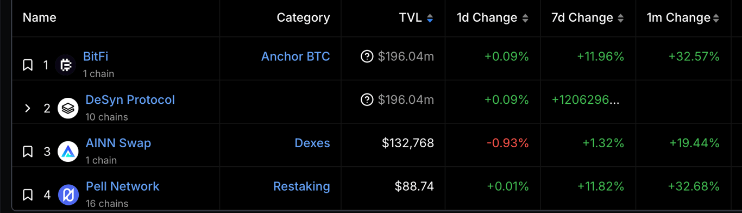Viewport: 742px width, 213px height.
Task: Bookmark the BitFi protocol row
Action: (x=28, y=65)
